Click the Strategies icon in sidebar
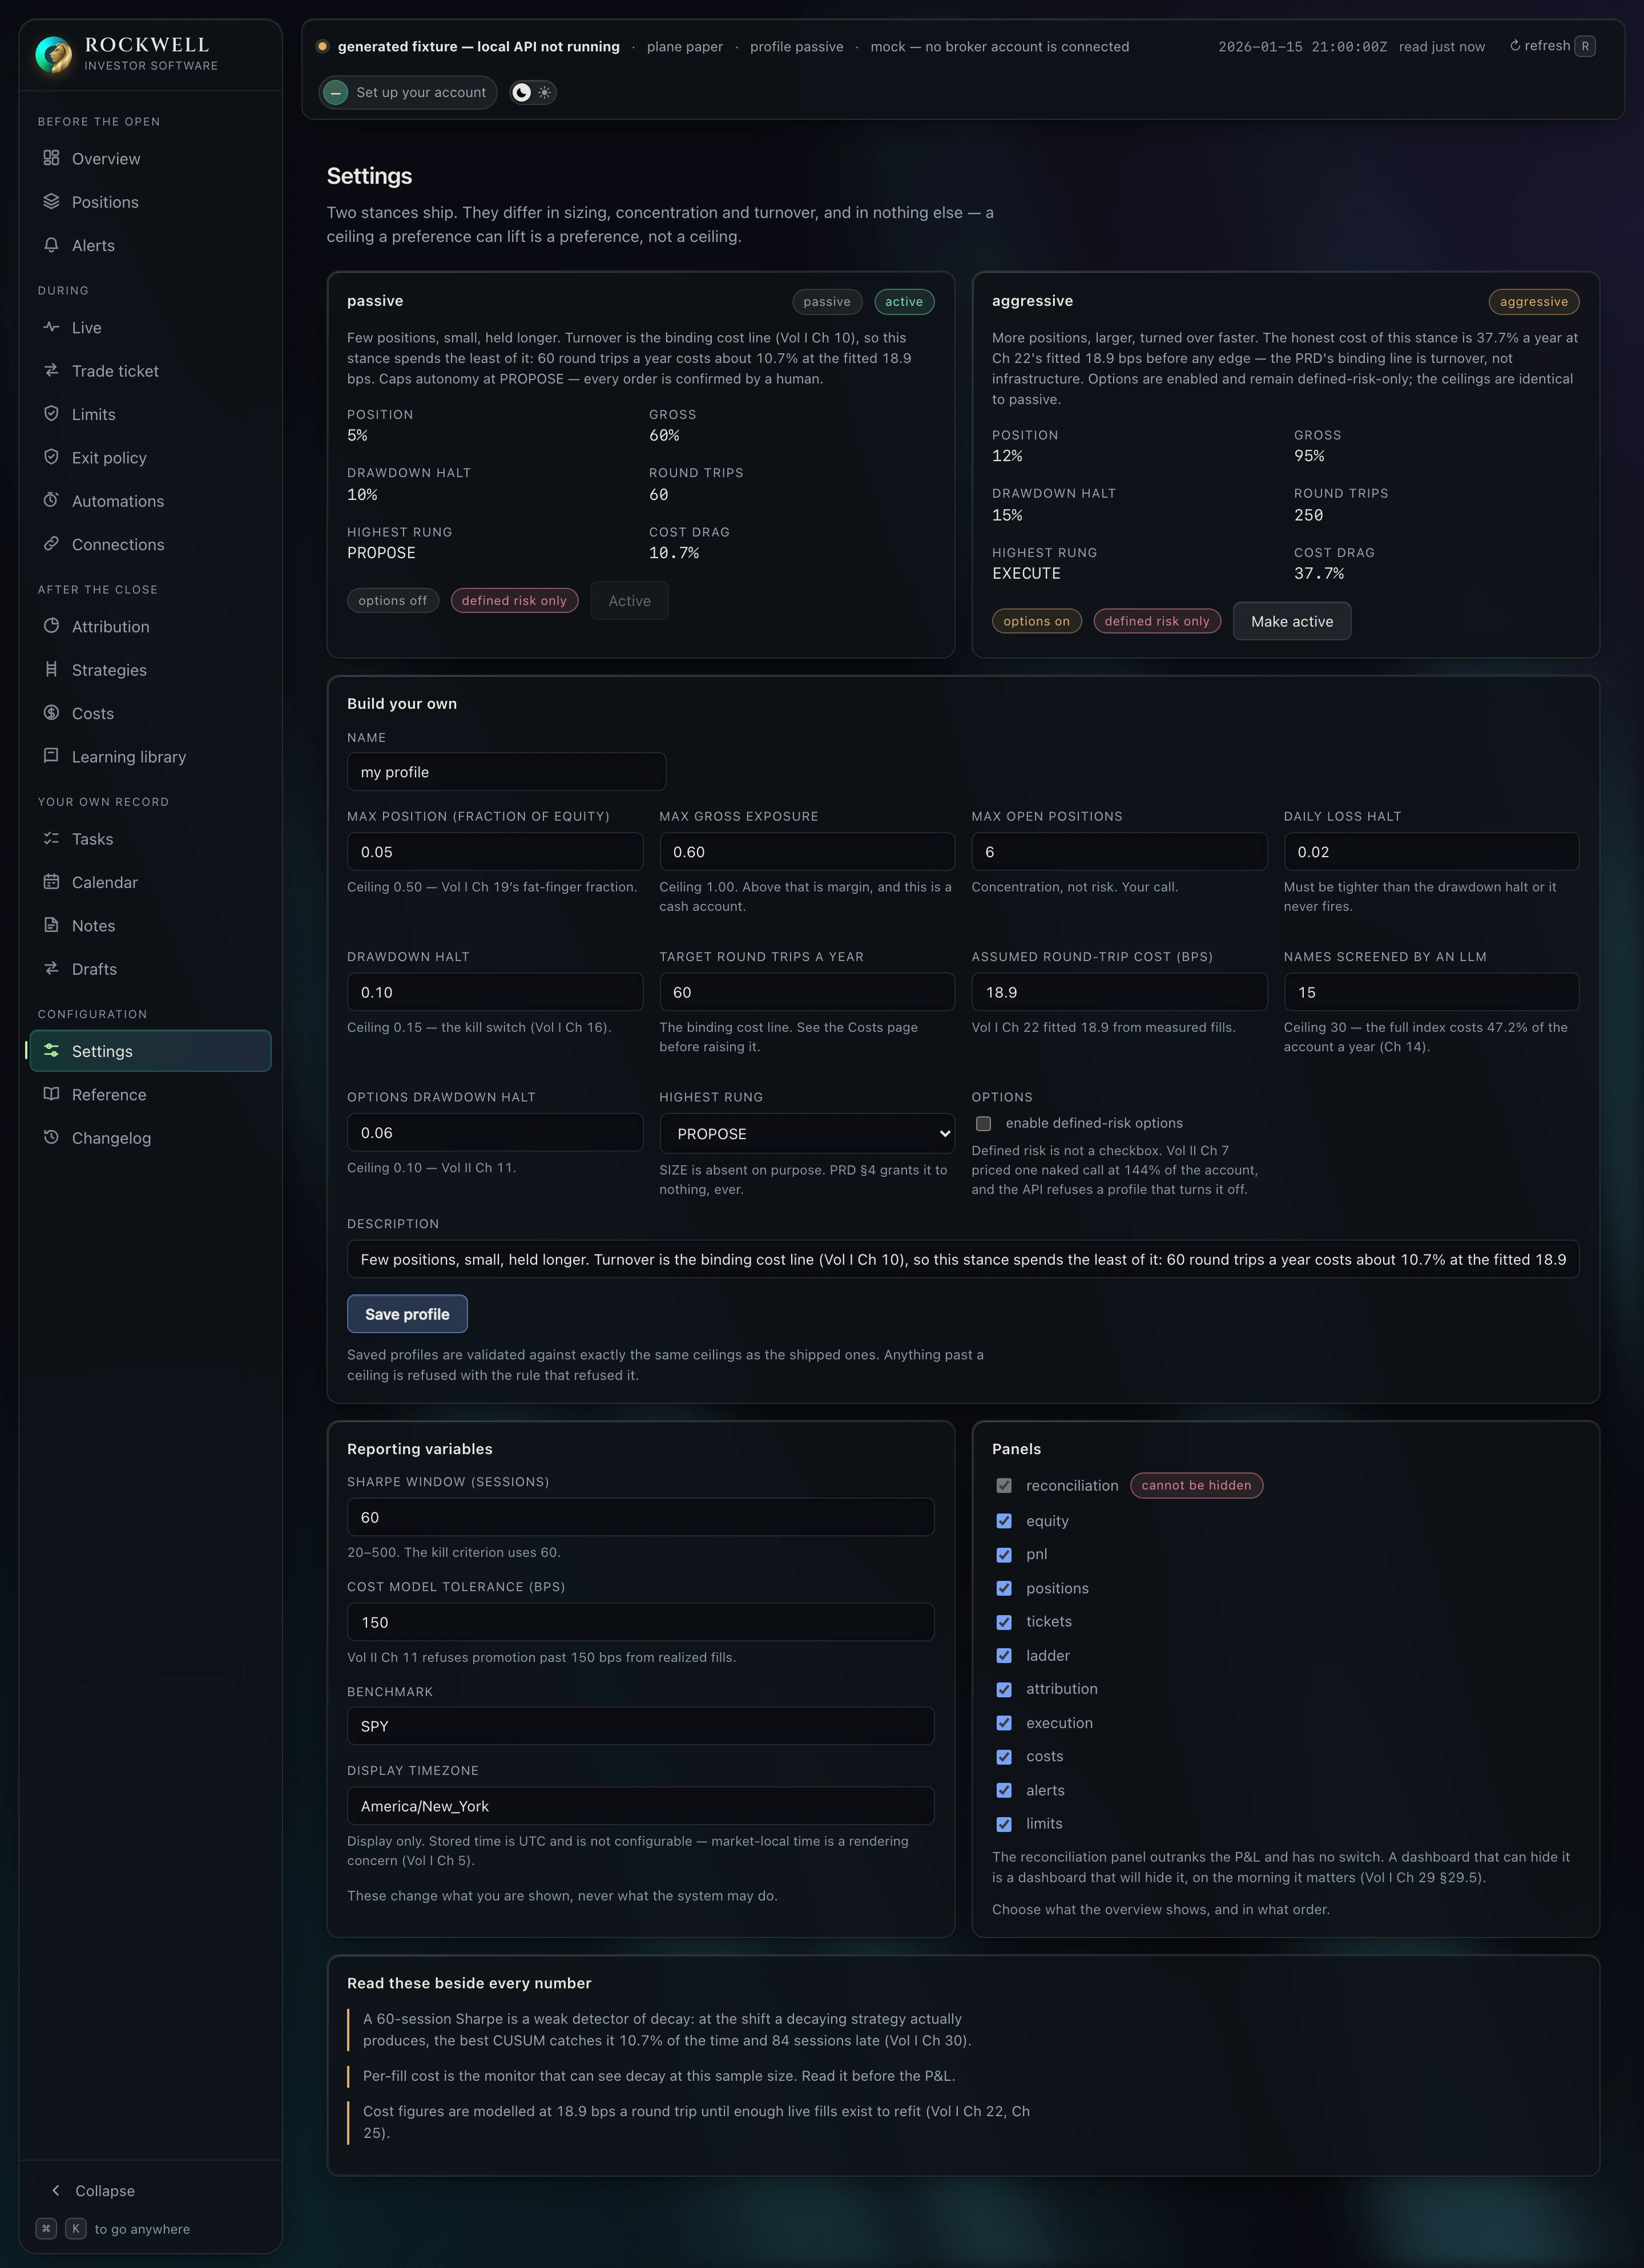This screenshot has width=1644, height=2268. 51,669
